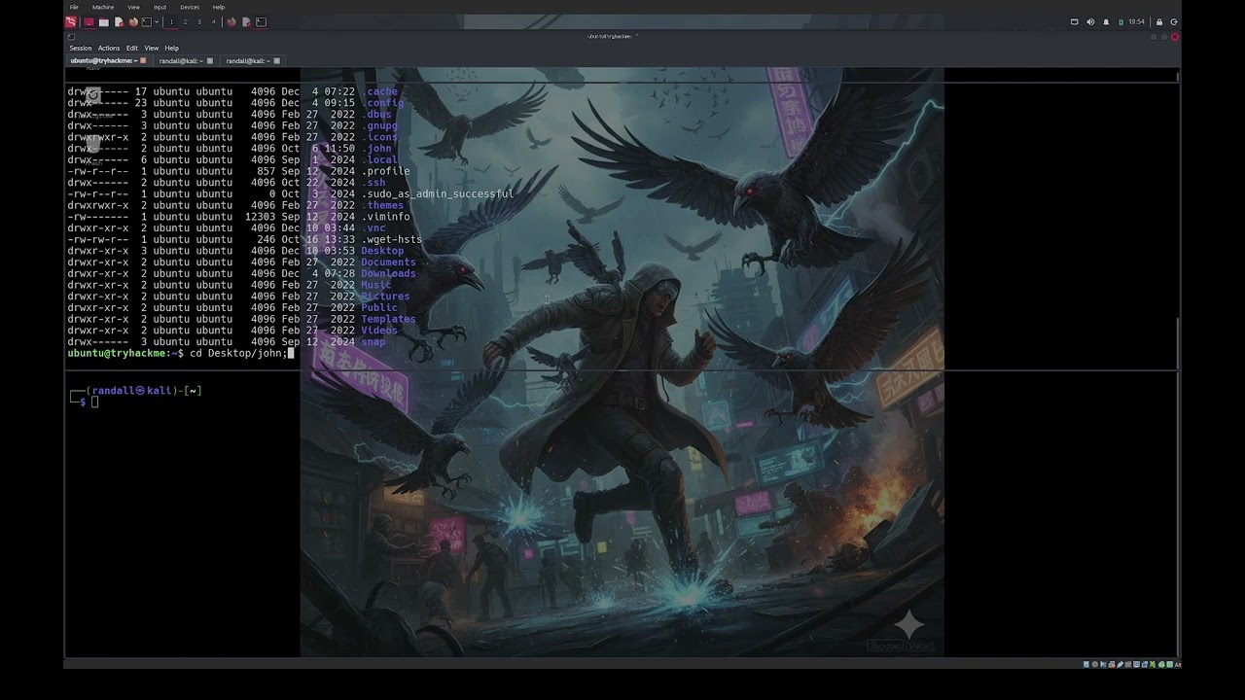The image size is (1245, 700).
Task: Open the VirtualBox File menu
Action: pyautogui.click(x=74, y=7)
